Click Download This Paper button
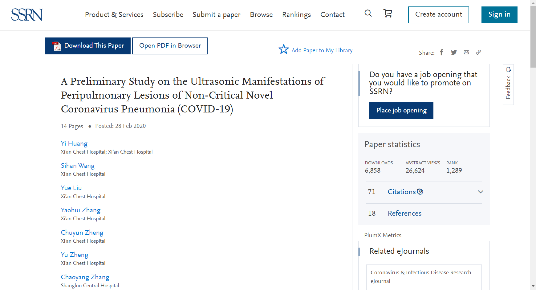The image size is (536, 290). pyautogui.click(x=88, y=46)
